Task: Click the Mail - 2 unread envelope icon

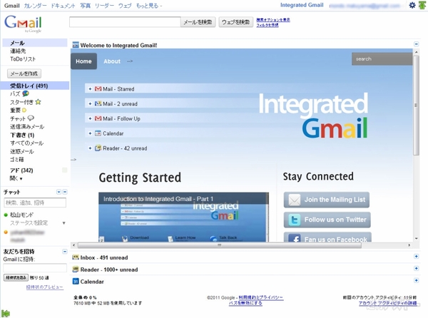Action: coord(98,103)
